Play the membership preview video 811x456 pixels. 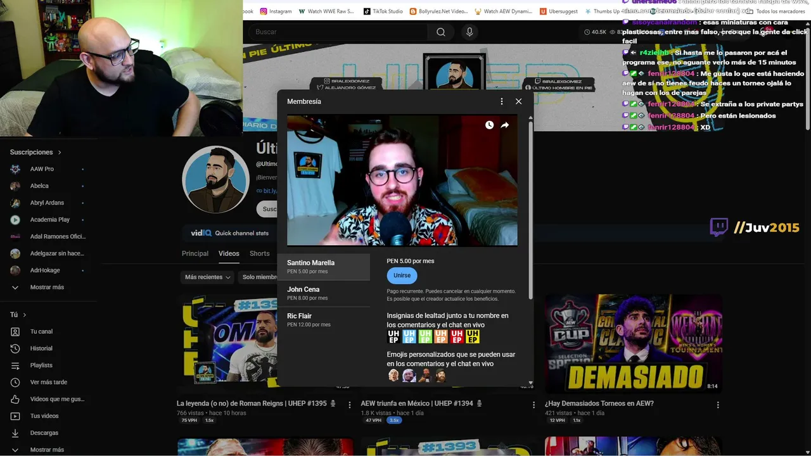point(402,180)
